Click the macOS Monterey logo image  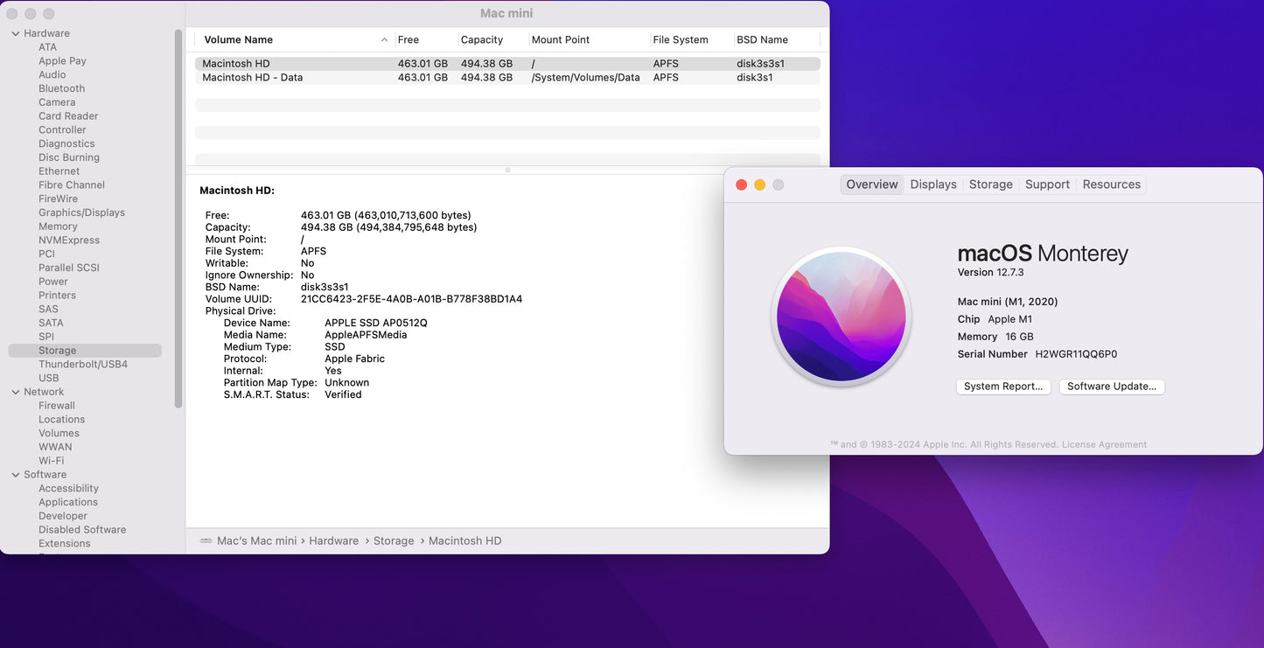tap(842, 316)
